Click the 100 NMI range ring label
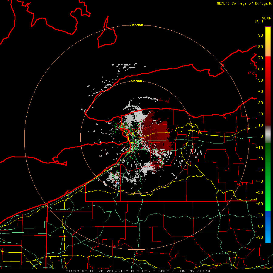 [136, 25]
